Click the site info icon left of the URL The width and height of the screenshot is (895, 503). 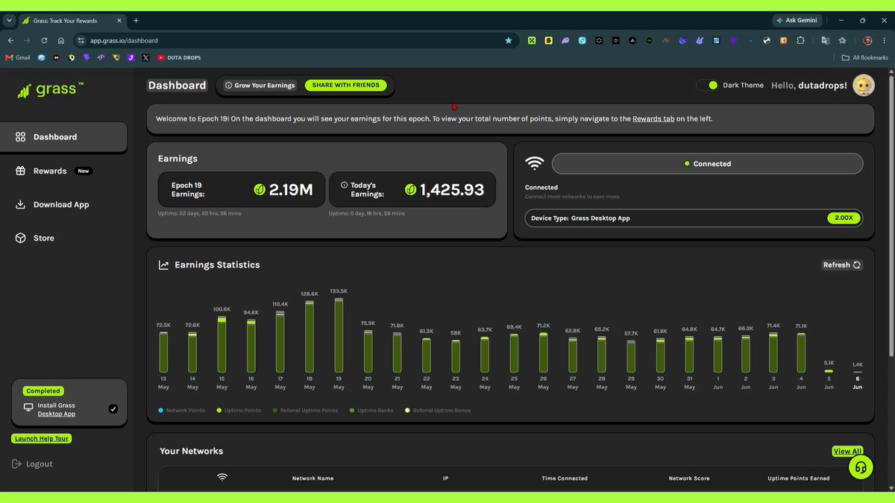[x=80, y=40]
